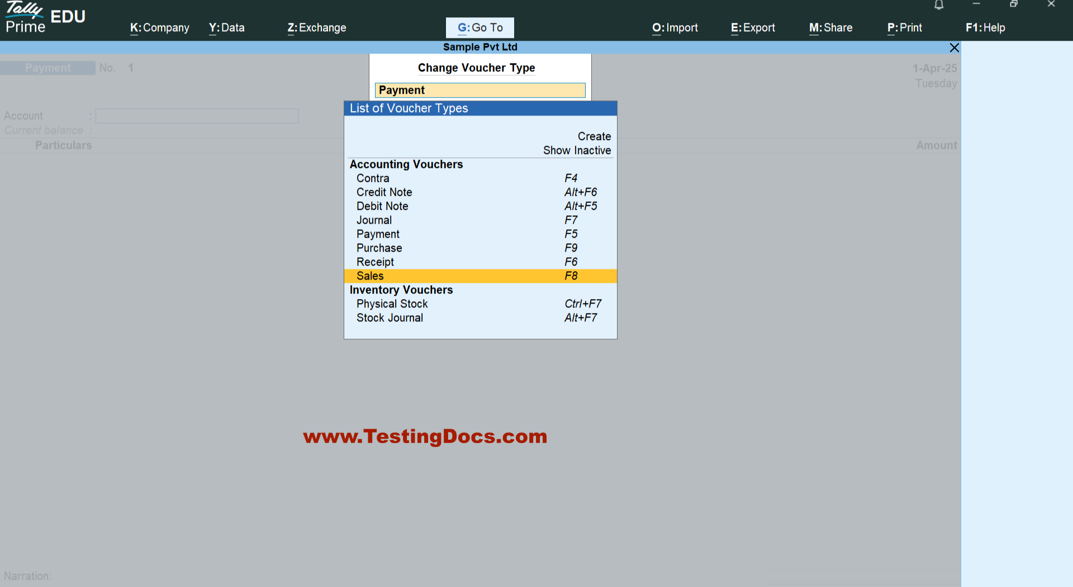
Task: Click the G: Go To button
Action: pyautogui.click(x=479, y=28)
